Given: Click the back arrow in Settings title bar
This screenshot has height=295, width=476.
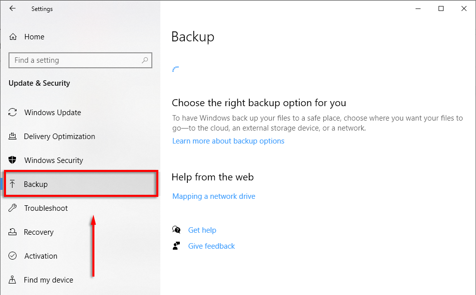Looking at the screenshot, I should pyautogui.click(x=12, y=8).
